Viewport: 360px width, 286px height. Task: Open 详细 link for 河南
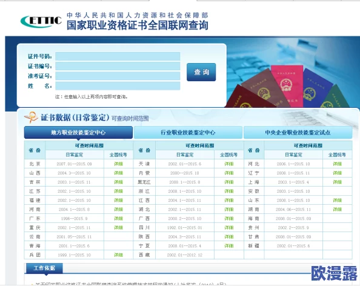[118, 209]
